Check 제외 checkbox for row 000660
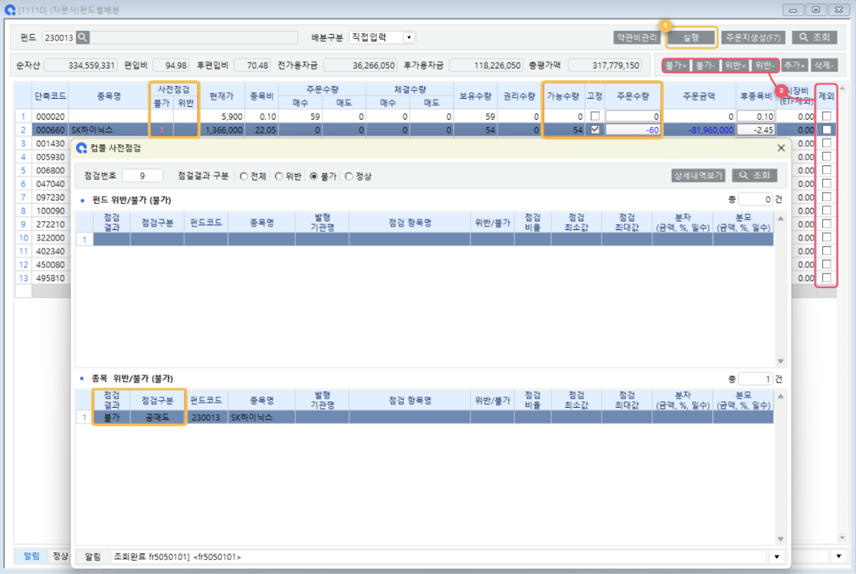Screen dimensions: 856x574 click(827, 130)
